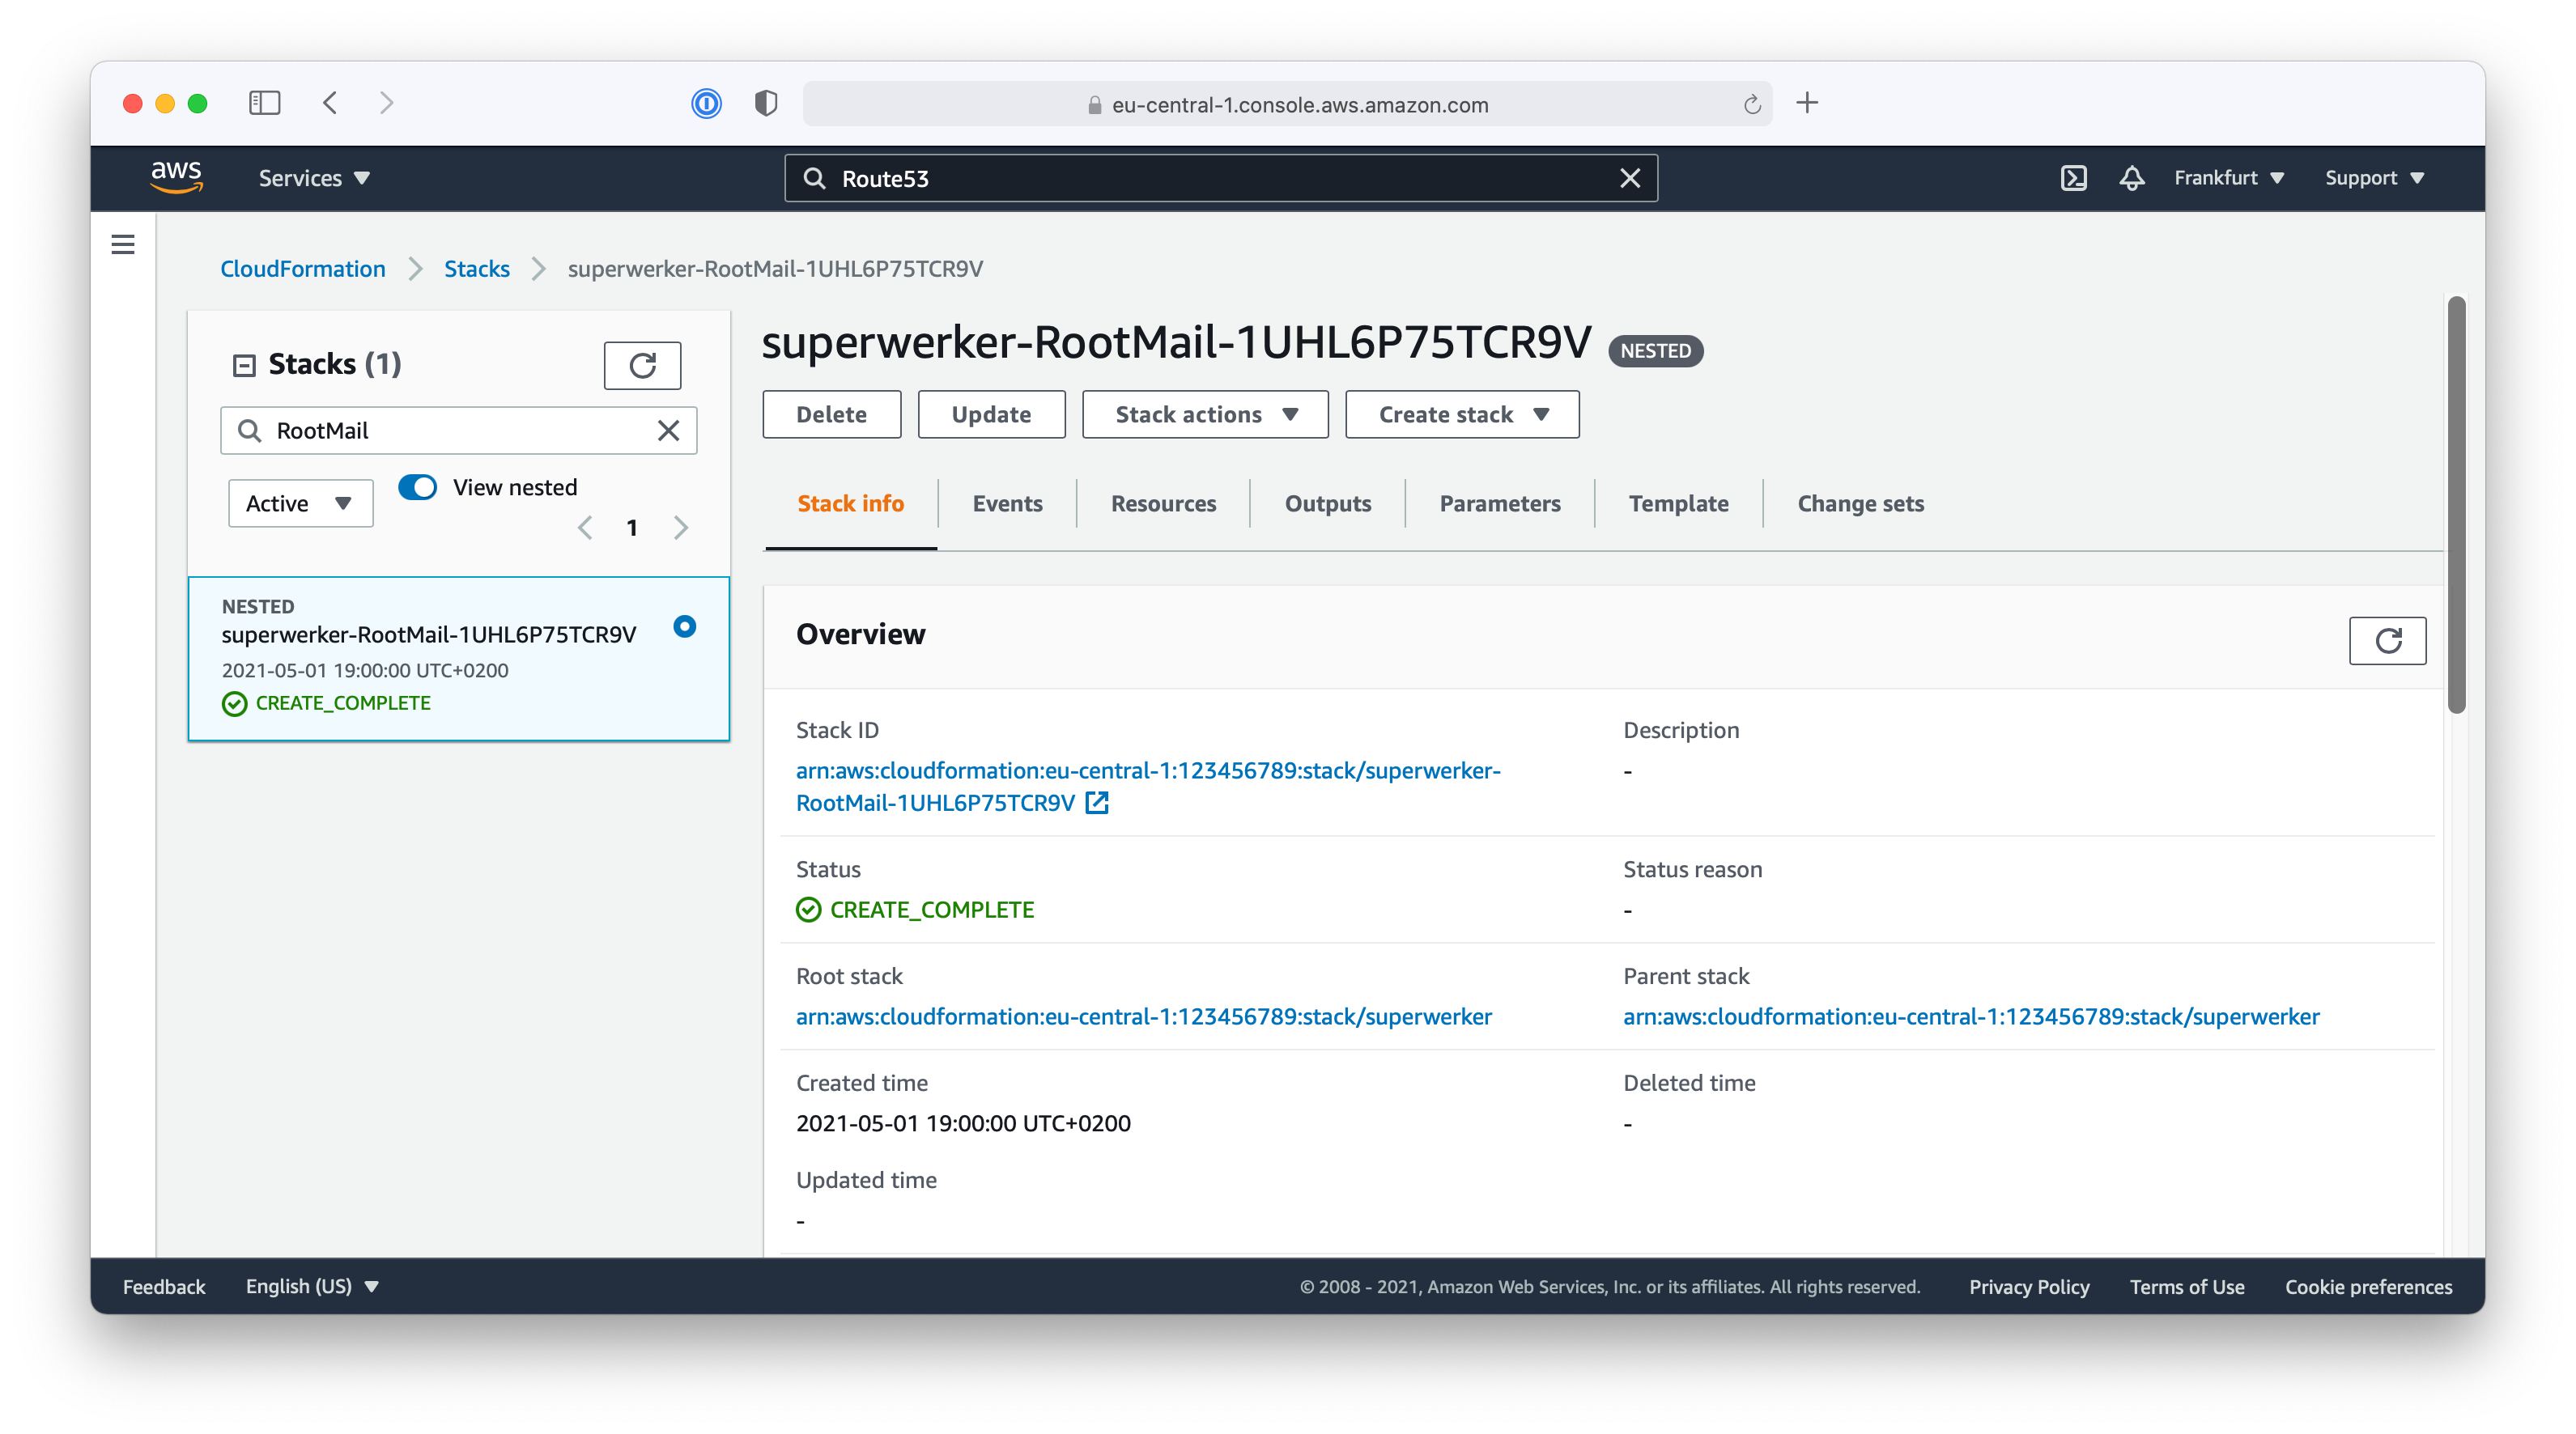Refresh the Stacks list
Screen dimensions: 2576x1434
[x=642, y=365]
